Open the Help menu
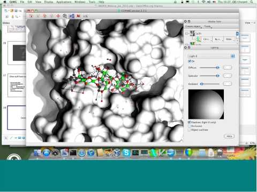The width and height of the screenshot is (257, 192). click(101, 2)
